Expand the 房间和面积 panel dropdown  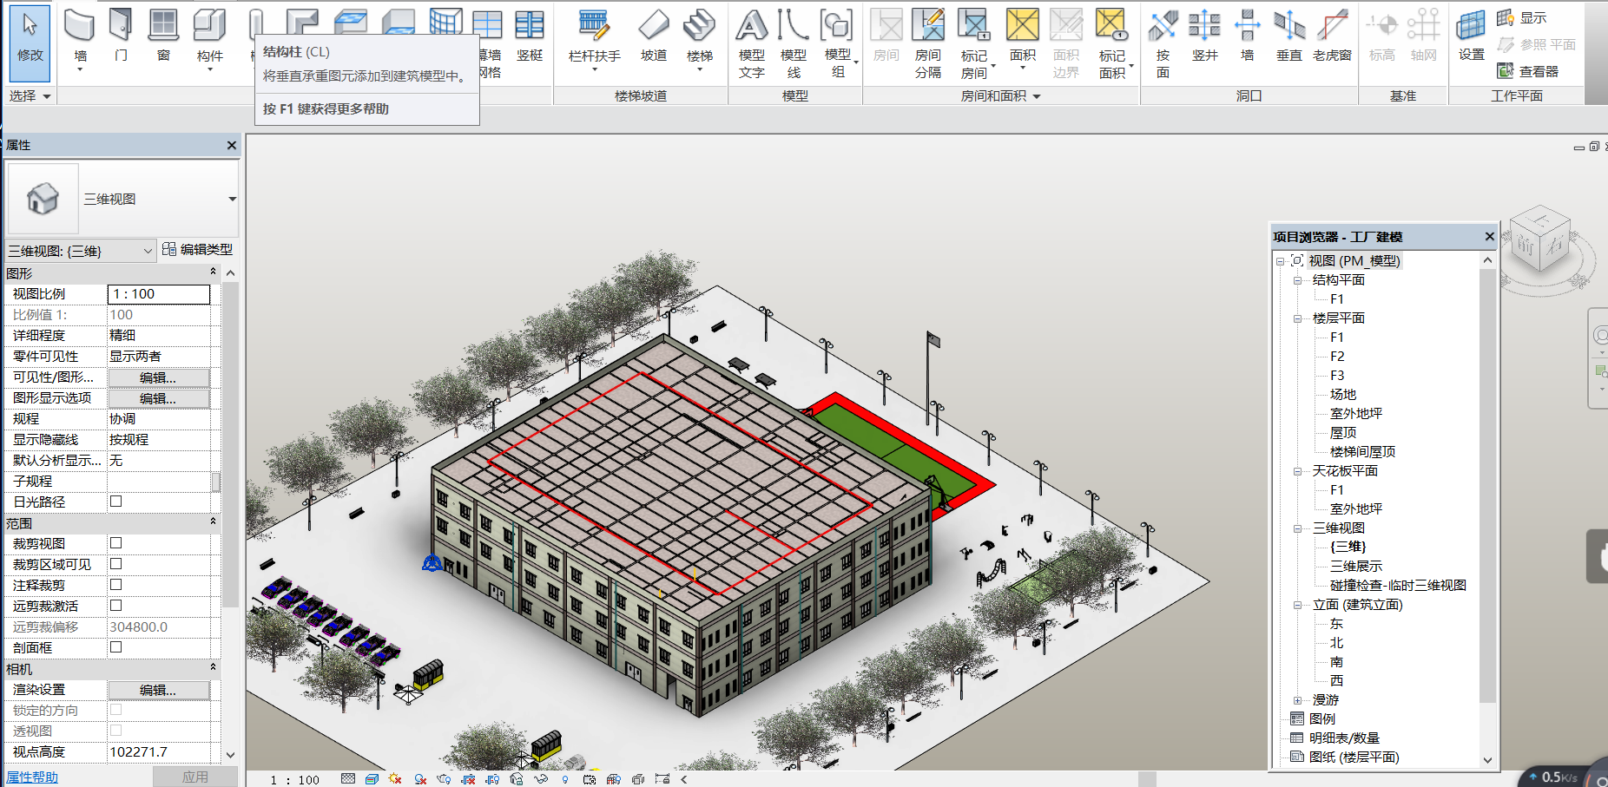pyautogui.click(x=1036, y=96)
